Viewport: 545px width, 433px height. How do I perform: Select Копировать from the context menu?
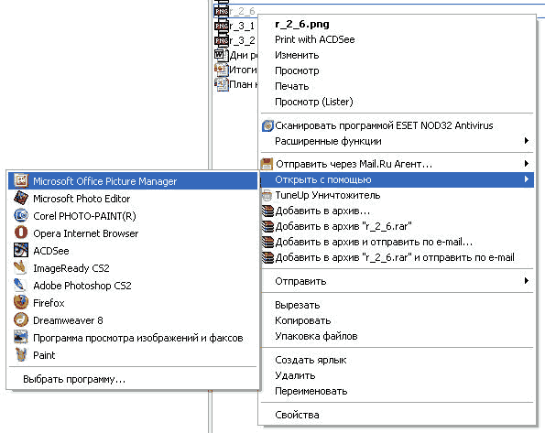302,320
